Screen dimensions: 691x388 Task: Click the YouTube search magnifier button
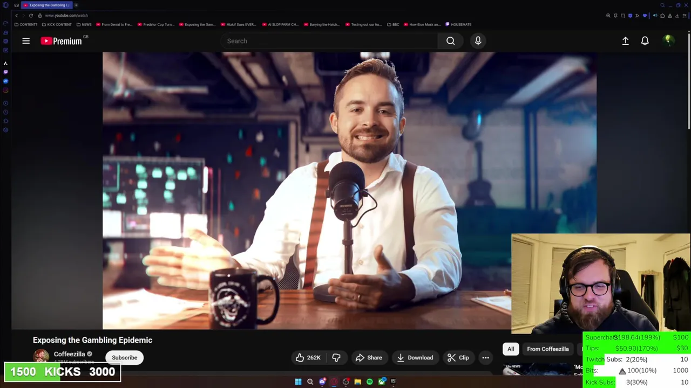[x=450, y=41]
